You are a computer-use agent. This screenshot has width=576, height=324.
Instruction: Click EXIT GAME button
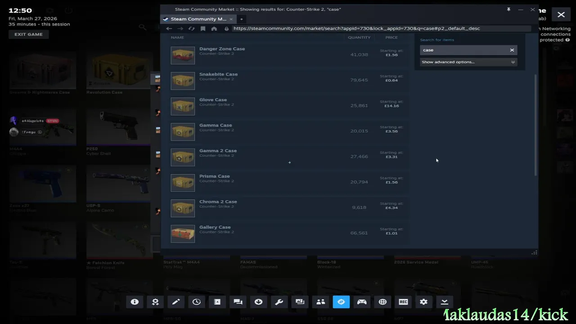[x=28, y=34]
